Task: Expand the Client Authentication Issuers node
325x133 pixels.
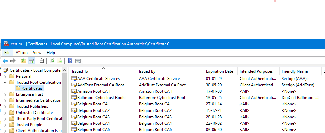Action: pos(5,131)
